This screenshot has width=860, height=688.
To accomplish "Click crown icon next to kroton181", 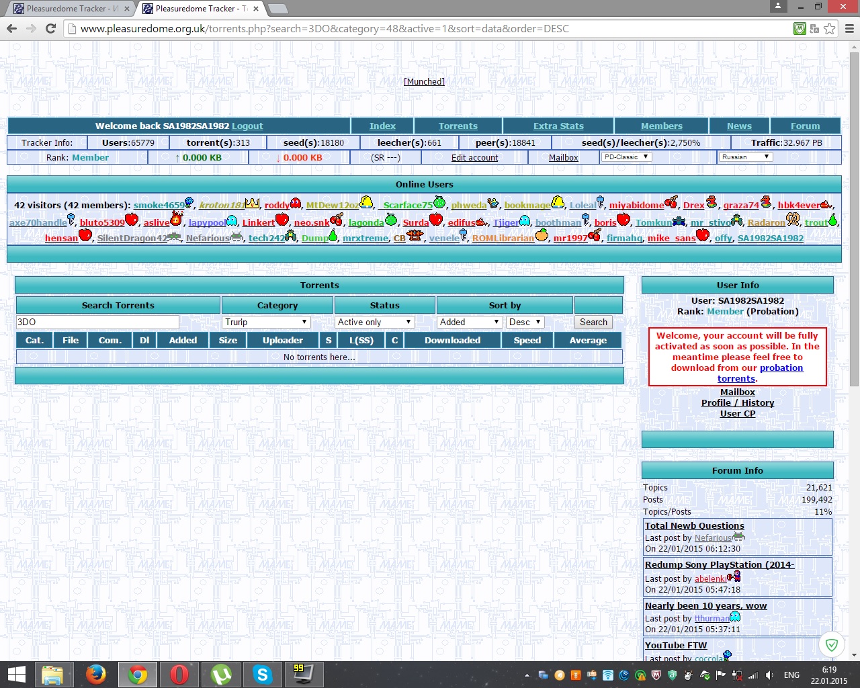I will (x=253, y=203).
